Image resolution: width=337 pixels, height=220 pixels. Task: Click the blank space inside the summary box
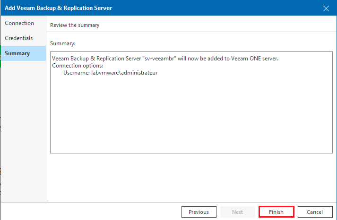tap(191, 114)
